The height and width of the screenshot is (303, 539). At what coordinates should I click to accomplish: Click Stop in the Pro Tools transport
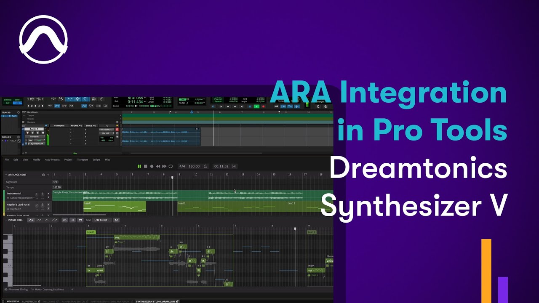click(x=250, y=106)
